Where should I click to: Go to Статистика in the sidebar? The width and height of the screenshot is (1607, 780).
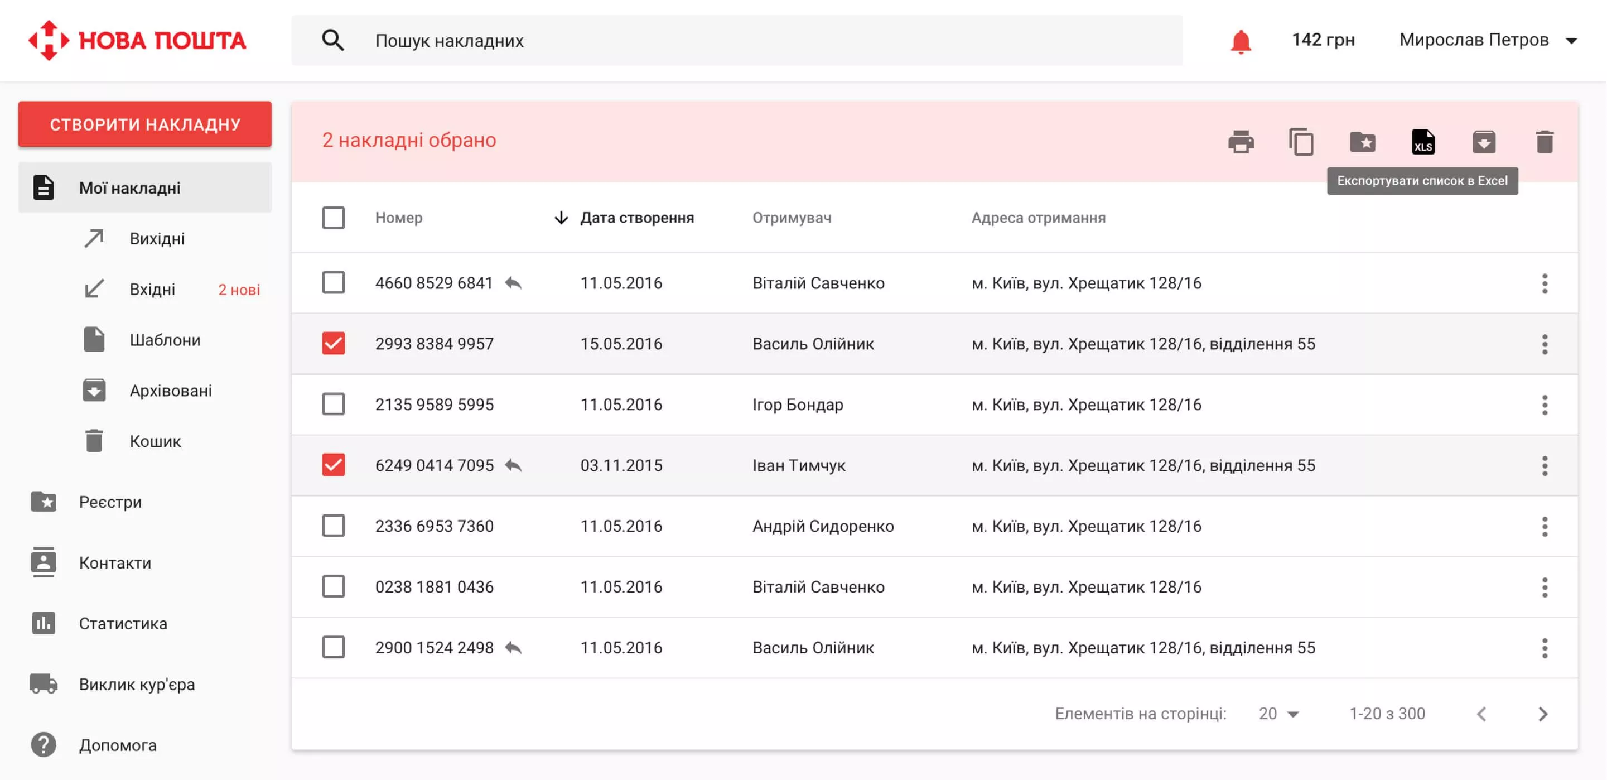coord(122,624)
